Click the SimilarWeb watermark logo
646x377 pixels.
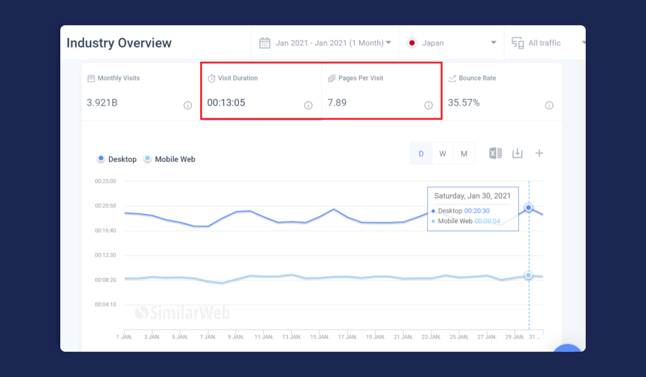coord(183,313)
